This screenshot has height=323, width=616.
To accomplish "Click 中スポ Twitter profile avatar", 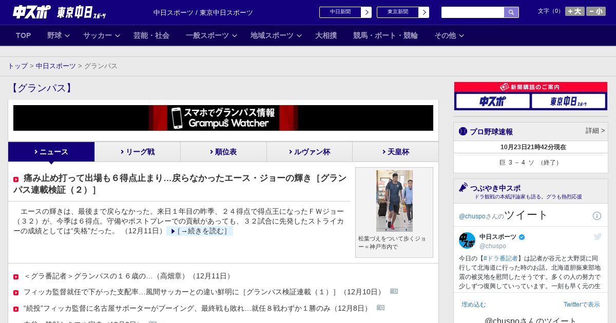I will coord(467,240).
